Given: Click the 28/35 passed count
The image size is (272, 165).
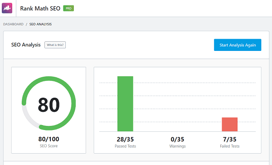Looking at the screenshot, I should pos(125,139).
